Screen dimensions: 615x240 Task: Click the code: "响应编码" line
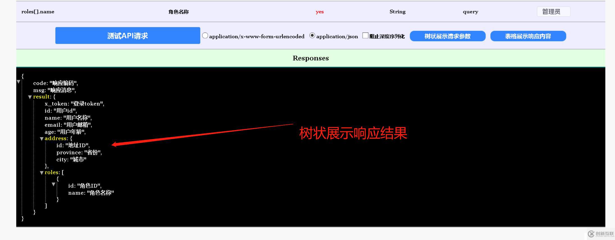(56, 83)
